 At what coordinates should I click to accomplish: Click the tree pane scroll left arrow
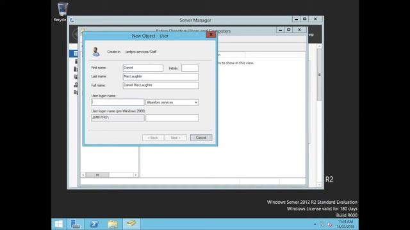click(x=83, y=174)
